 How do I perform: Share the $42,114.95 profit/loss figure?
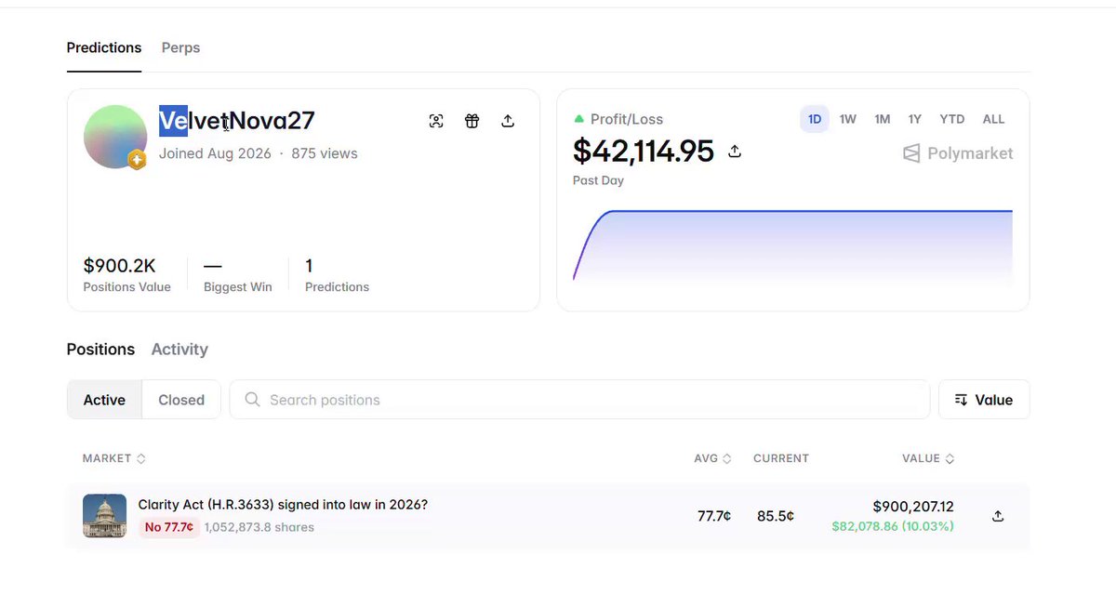tap(735, 151)
